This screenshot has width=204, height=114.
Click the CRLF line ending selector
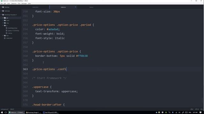pyautogui.click(x=192, y=109)
